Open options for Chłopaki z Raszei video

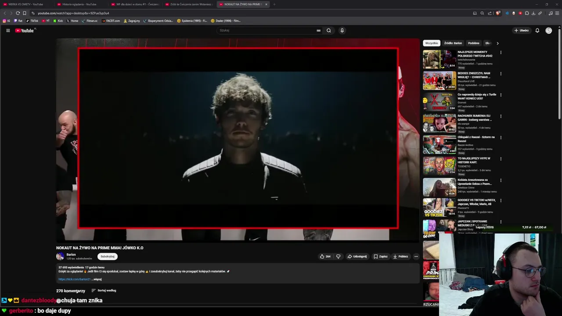(x=501, y=137)
